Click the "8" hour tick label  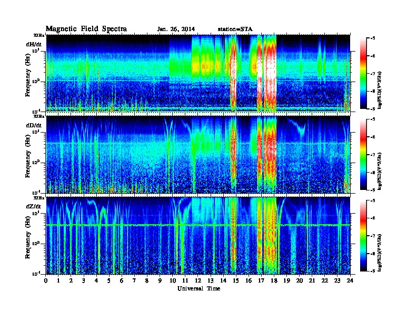(x=147, y=281)
